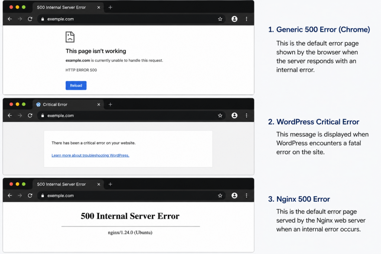The image size is (381, 254).
Task: Click '1. Generic 500 Error (Chrome)' heading
Action: (319, 30)
